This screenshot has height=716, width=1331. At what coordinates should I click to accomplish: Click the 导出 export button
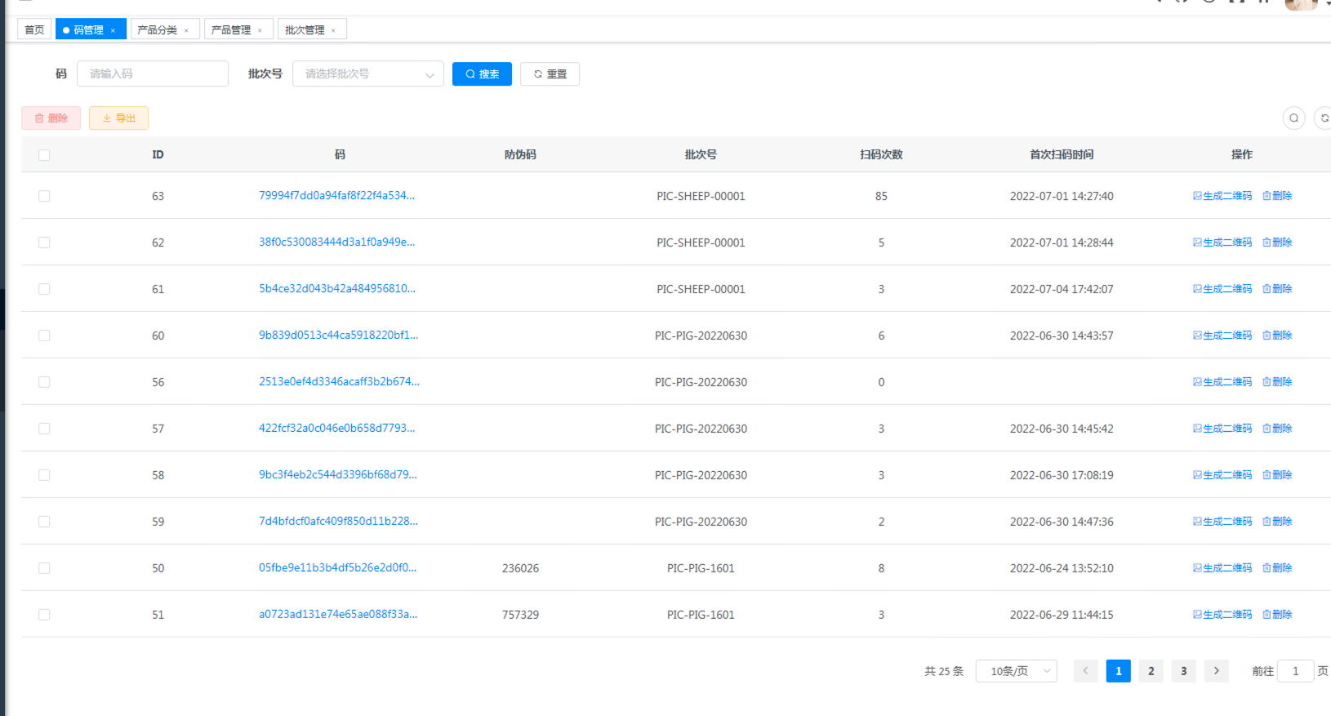click(118, 118)
